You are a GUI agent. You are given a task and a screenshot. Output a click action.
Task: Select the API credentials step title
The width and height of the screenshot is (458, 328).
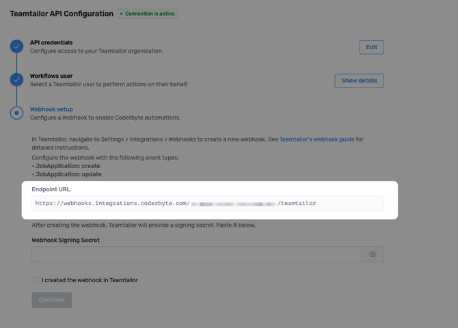click(x=51, y=42)
